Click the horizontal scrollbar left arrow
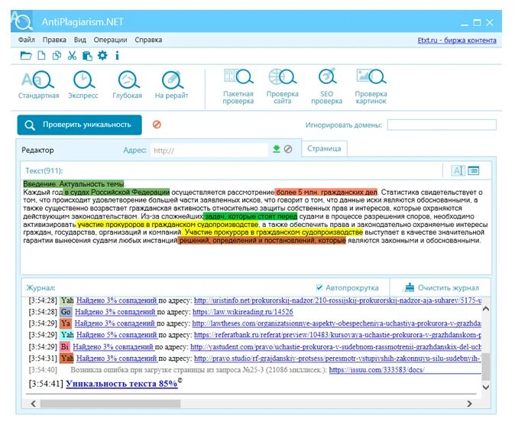528x425 pixels. (33, 404)
